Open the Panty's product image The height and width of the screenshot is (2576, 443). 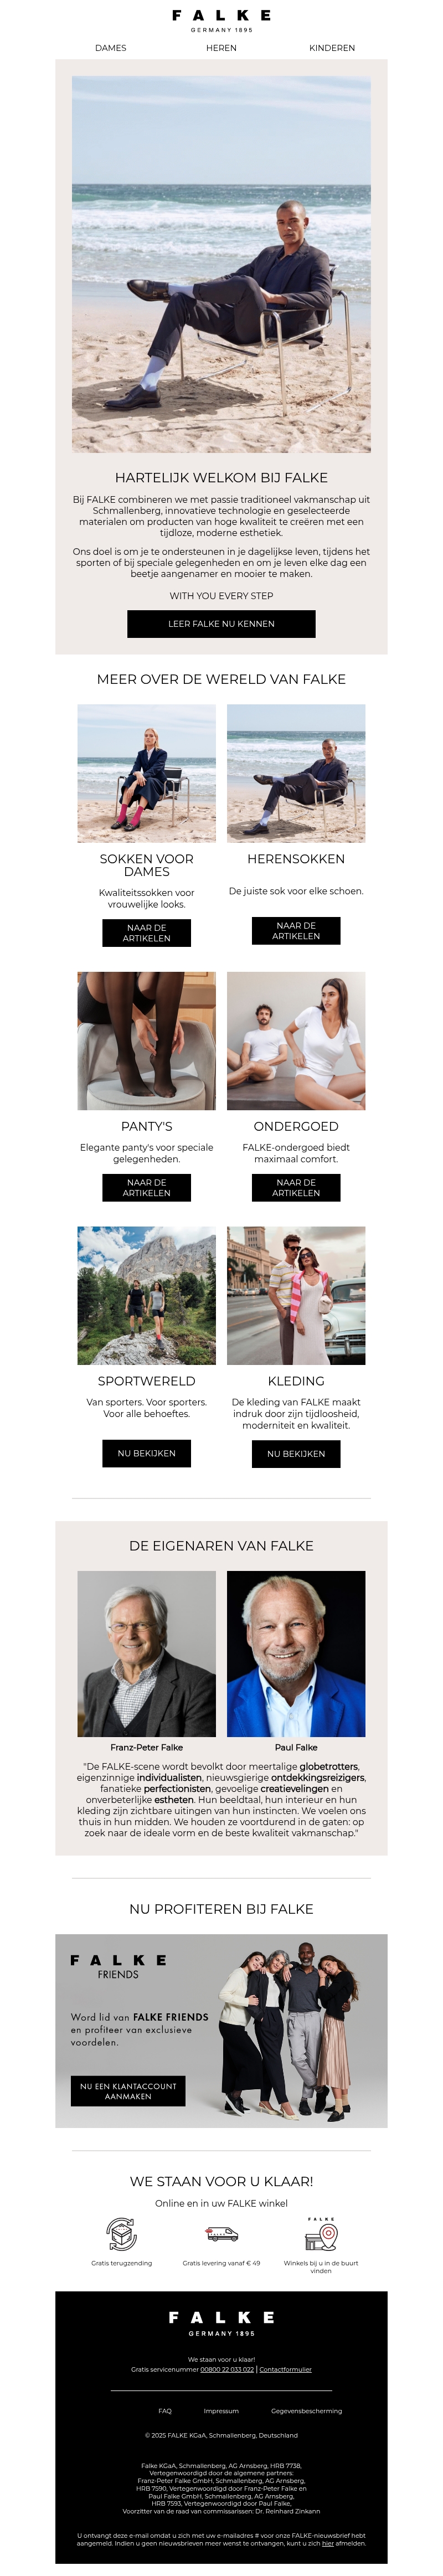(146, 1041)
